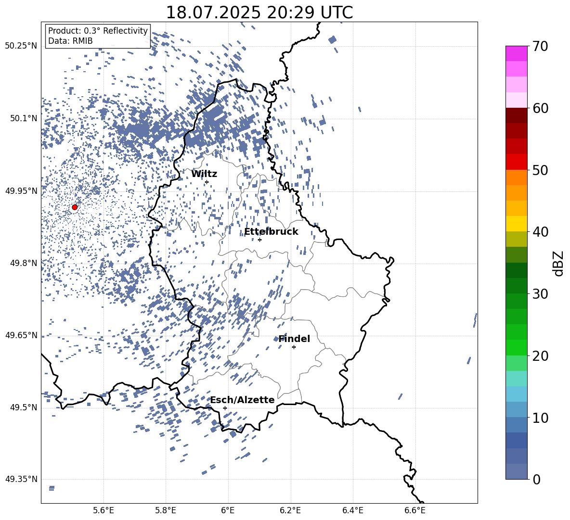The width and height of the screenshot is (570, 520).
Task: Click the timestamp title 18.07.2025 20:29 UTC
Action: point(259,13)
